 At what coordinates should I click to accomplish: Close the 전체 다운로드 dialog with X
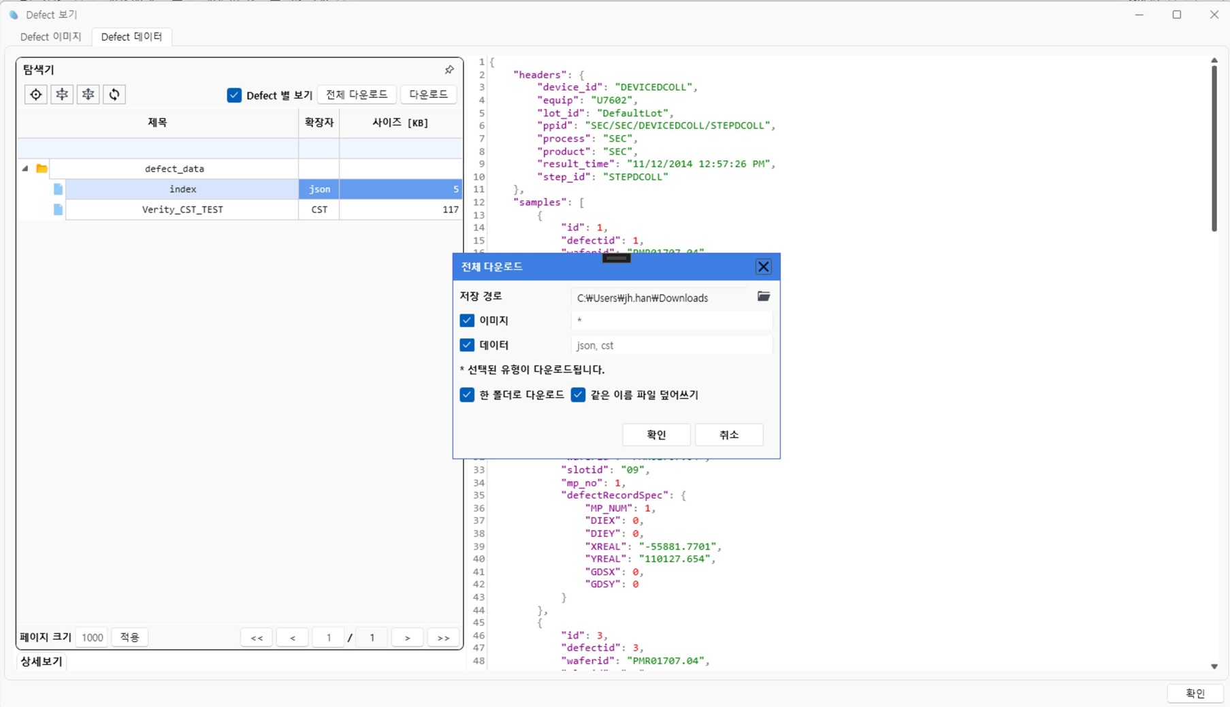(763, 267)
